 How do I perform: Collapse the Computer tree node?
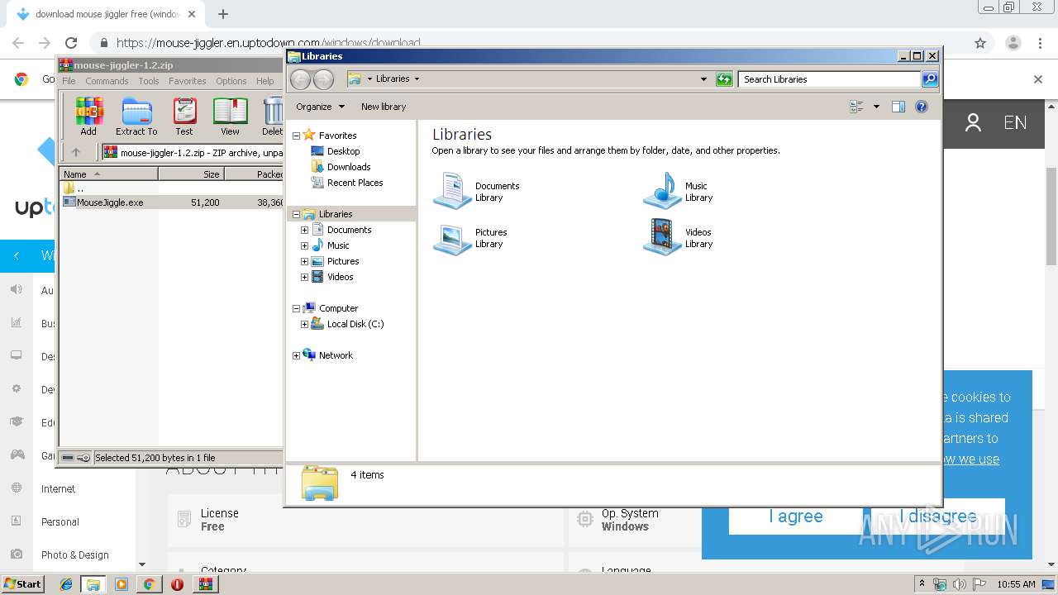297,308
